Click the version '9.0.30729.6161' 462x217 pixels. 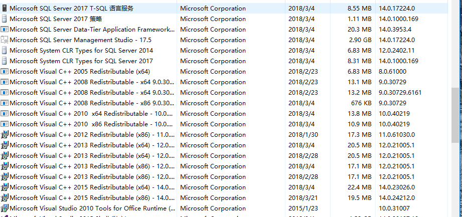[400, 93]
